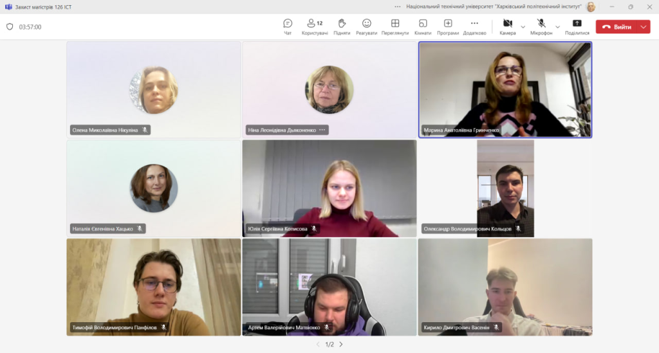Open leave options arrow beside Вийти

[x=644, y=27]
